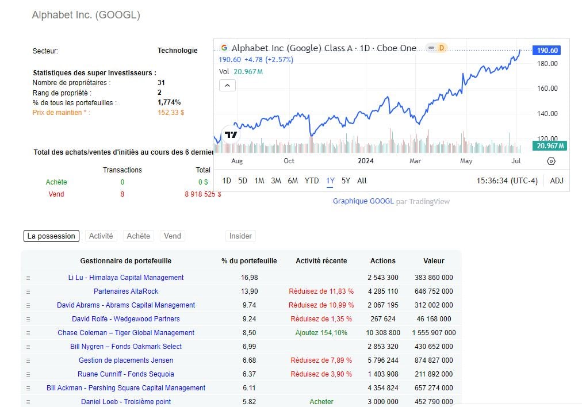Collapse the chart legend with the up chevron
The width and height of the screenshot is (582, 407).
227,85
